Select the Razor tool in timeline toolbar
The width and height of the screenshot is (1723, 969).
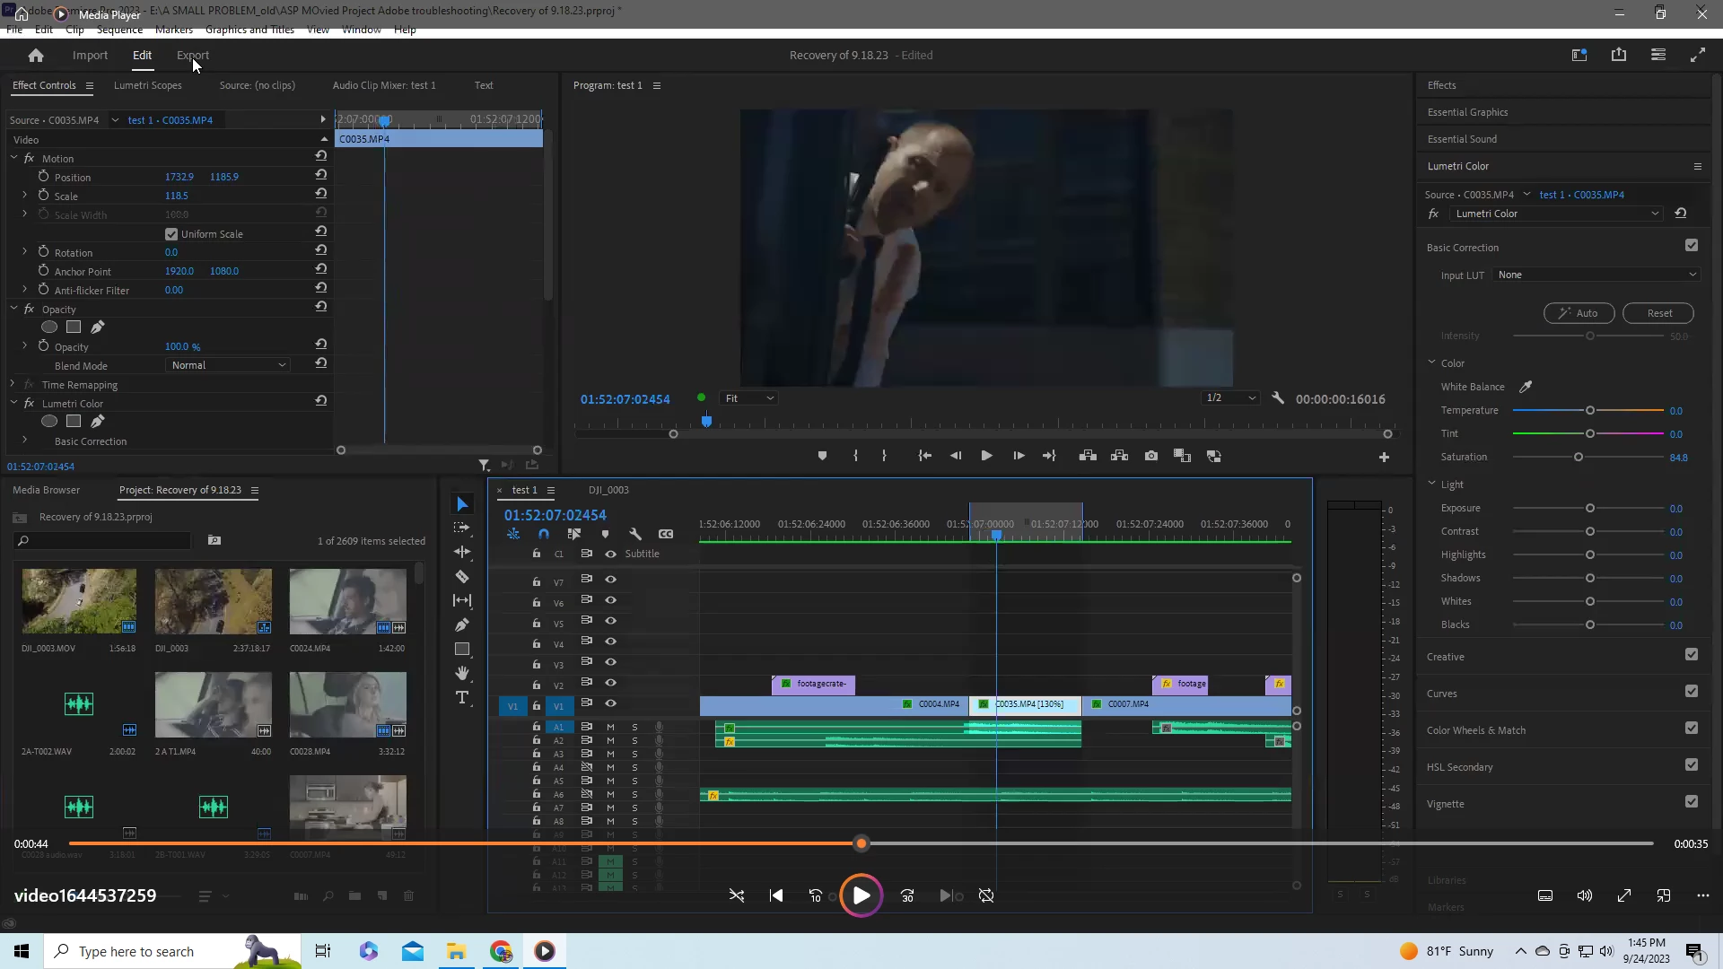coord(462,577)
